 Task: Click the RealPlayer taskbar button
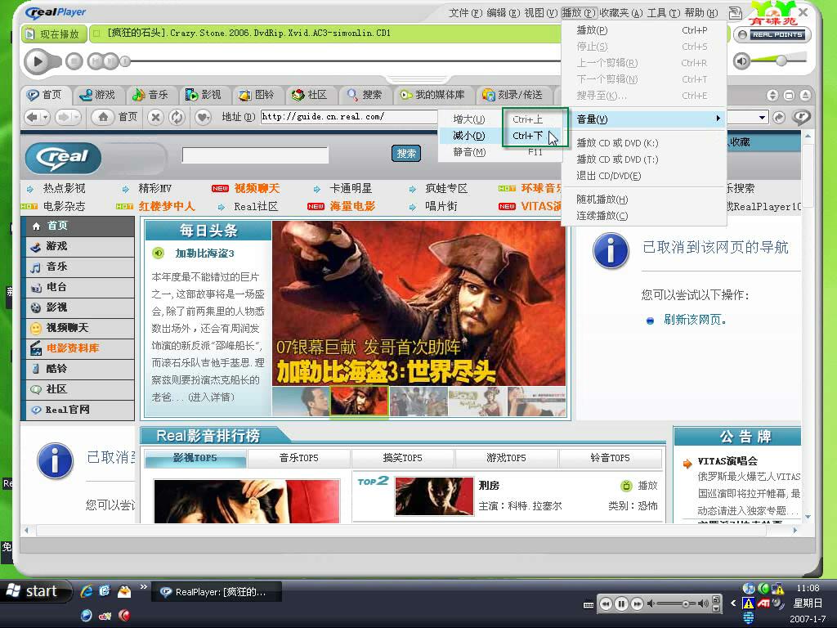coord(217,592)
